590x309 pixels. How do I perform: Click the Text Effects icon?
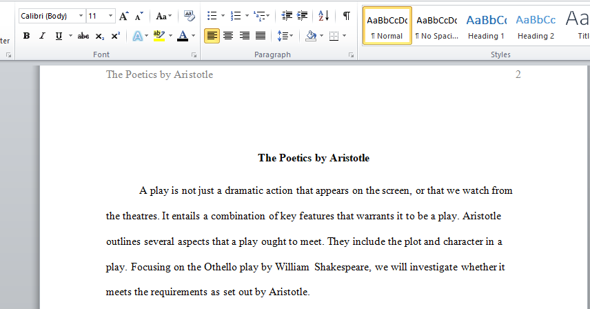(138, 36)
